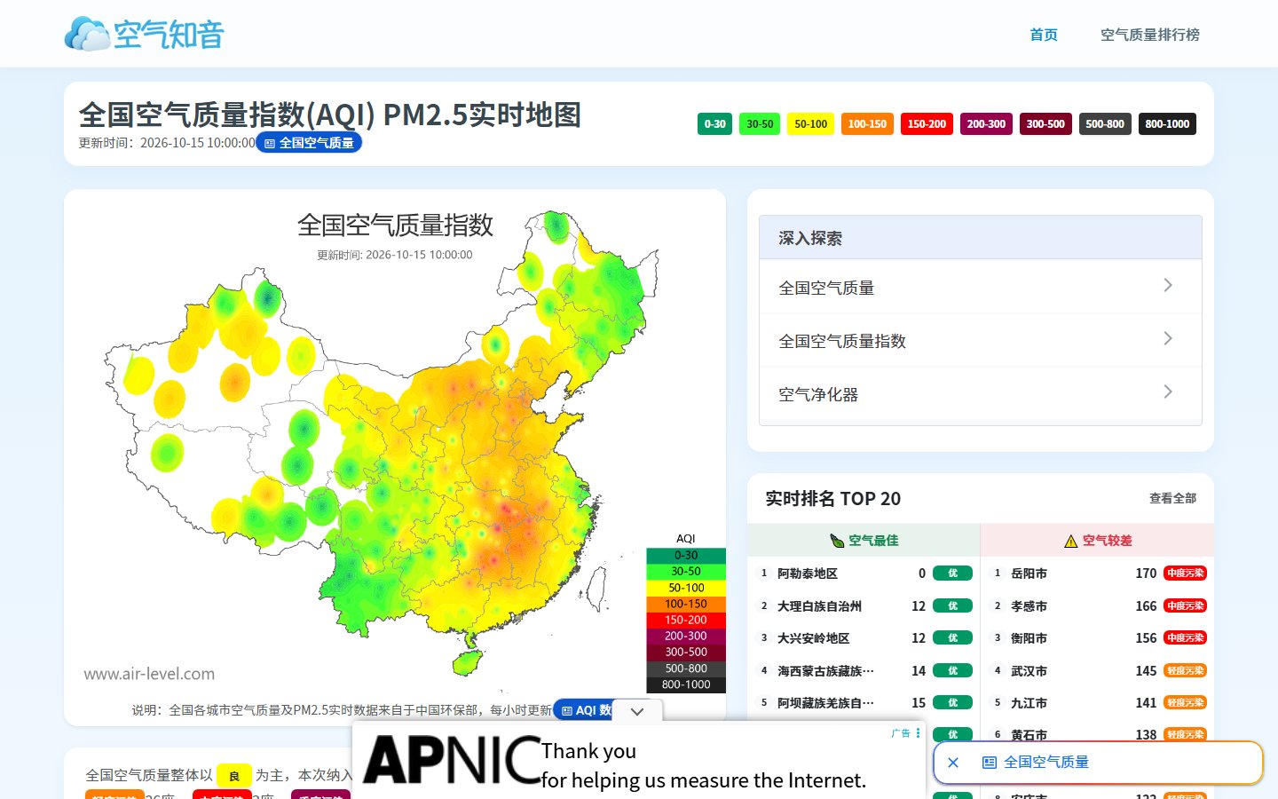Click 大兴安岭地区 in the ranking
This screenshot has height=799, width=1278.
tap(814, 638)
